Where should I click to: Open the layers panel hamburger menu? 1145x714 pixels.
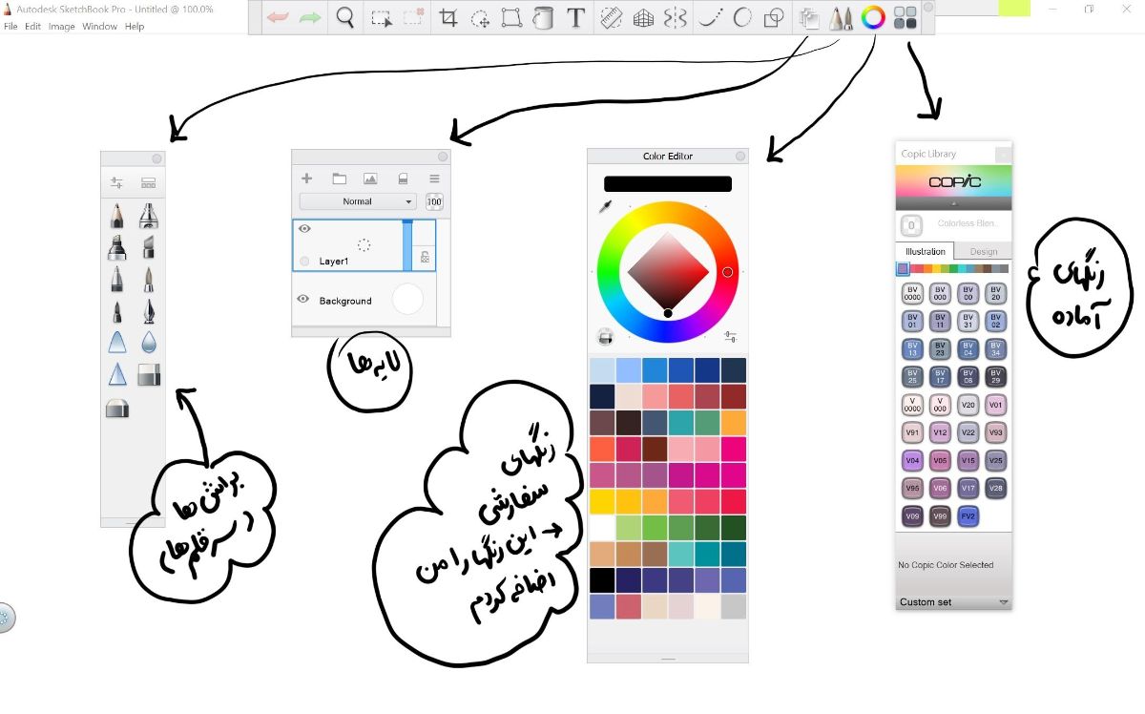434,178
